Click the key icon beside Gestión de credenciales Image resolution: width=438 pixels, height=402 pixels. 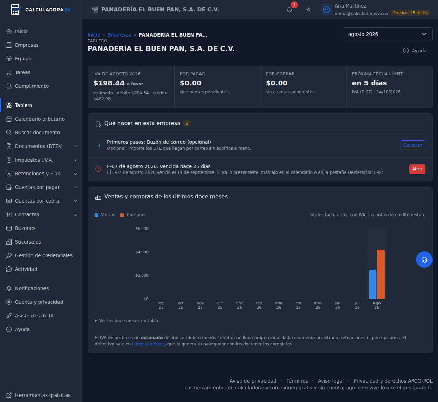pyautogui.click(x=9, y=255)
